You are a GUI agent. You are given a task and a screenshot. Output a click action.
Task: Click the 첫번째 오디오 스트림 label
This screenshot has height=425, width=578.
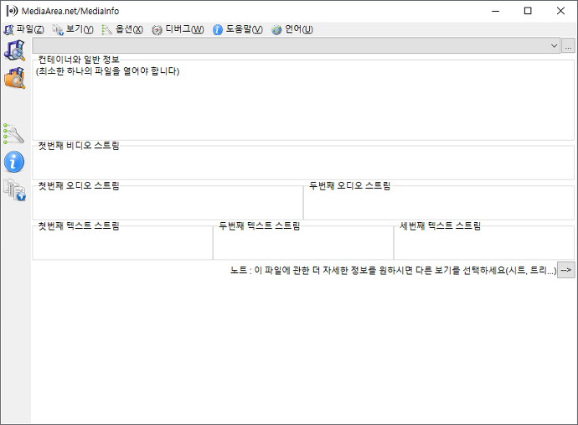(x=79, y=185)
